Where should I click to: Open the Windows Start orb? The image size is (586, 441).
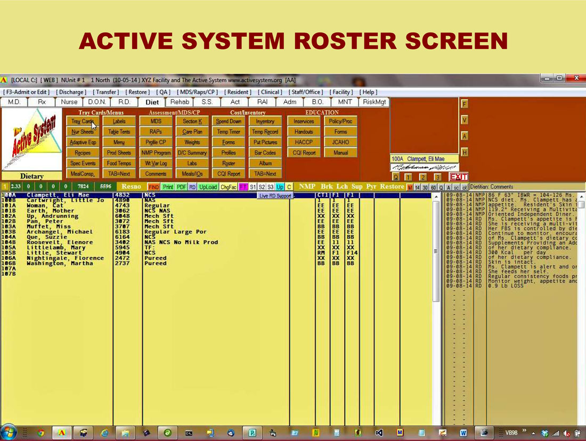pyautogui.click(x=8, y=433)
